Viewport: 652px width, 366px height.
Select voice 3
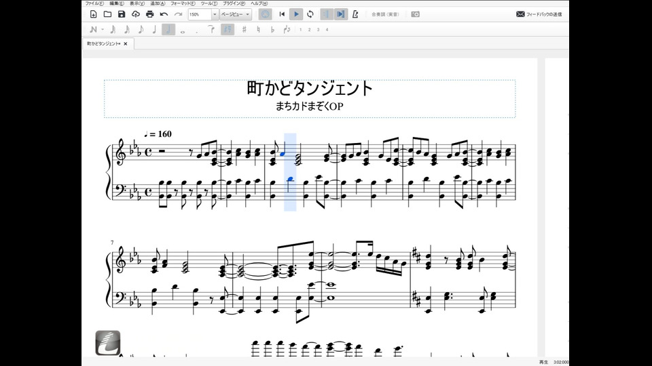318,29
